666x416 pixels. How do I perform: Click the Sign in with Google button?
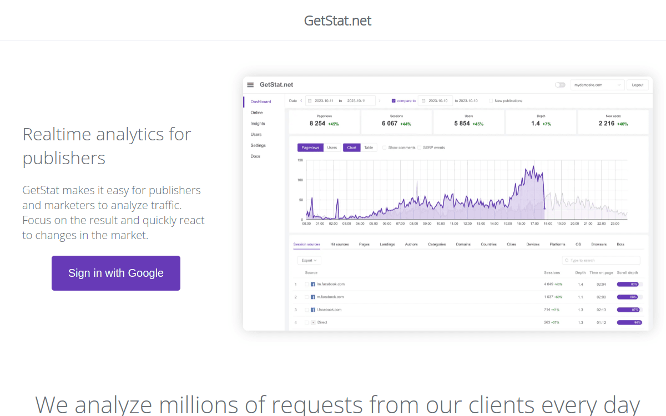115,273
